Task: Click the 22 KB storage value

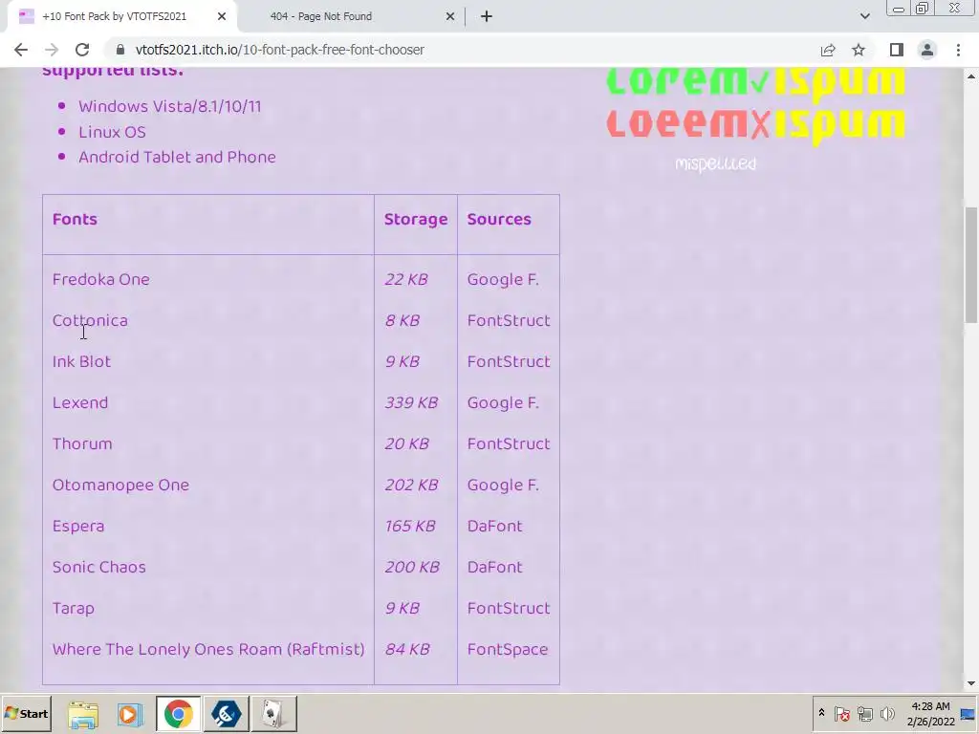Action: click(x=406, y=279)
